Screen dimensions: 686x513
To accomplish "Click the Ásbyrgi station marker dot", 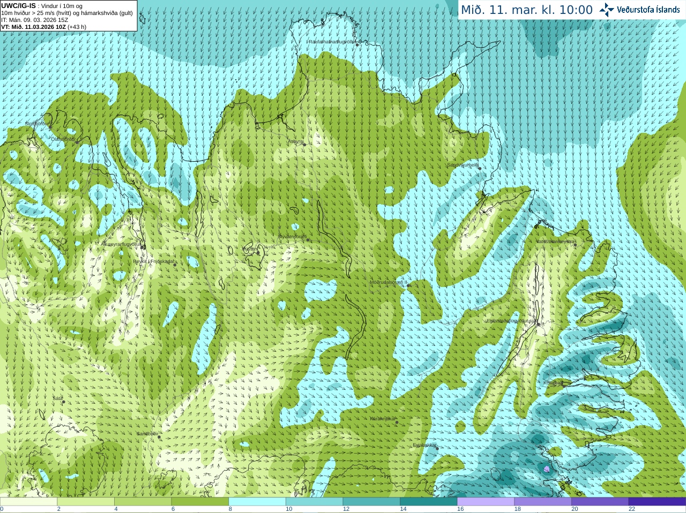I will coord(304,144).
